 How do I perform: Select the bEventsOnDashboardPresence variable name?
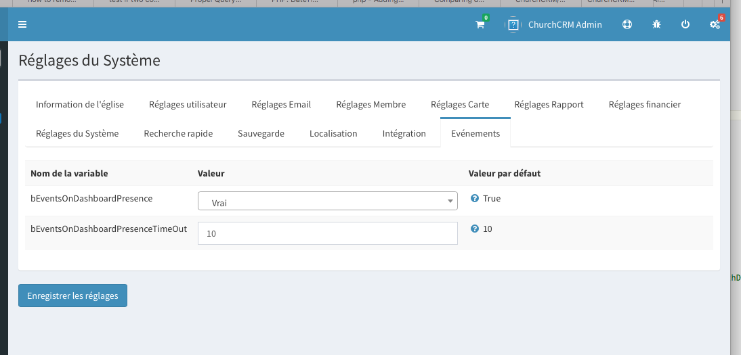coord(91,199)
